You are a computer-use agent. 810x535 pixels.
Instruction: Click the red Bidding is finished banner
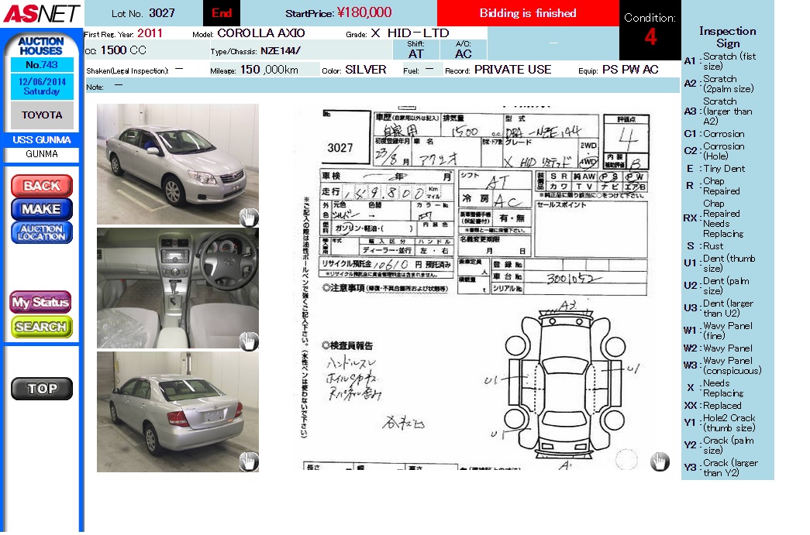[x=528, y=13]
